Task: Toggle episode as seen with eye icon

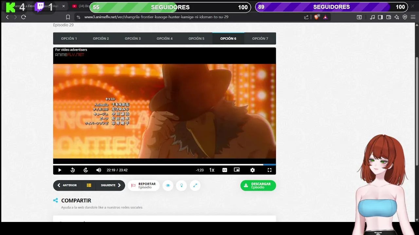Action: [168, 185]
